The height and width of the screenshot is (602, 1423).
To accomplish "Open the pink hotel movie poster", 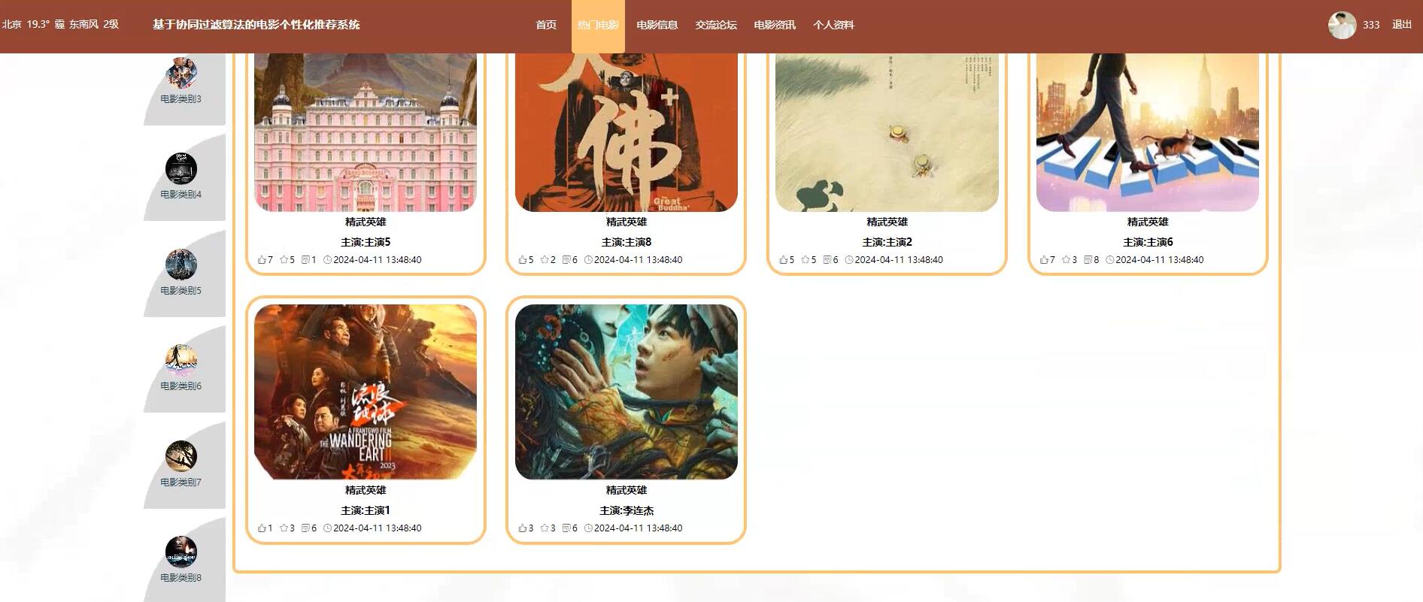I will coord(366,132).
